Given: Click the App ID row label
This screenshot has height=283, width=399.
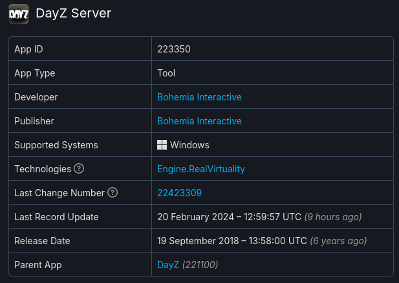Looking at the screenshot, I should pyautogui.click(x=28, y=49).
